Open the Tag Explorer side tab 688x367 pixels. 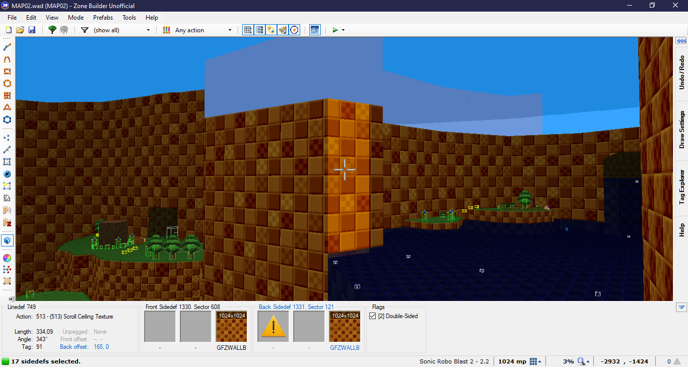click(681, 187)
